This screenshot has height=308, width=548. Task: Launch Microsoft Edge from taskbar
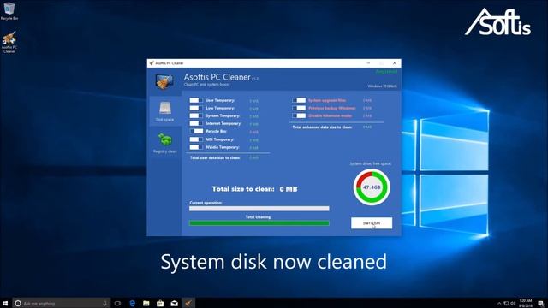132,303
